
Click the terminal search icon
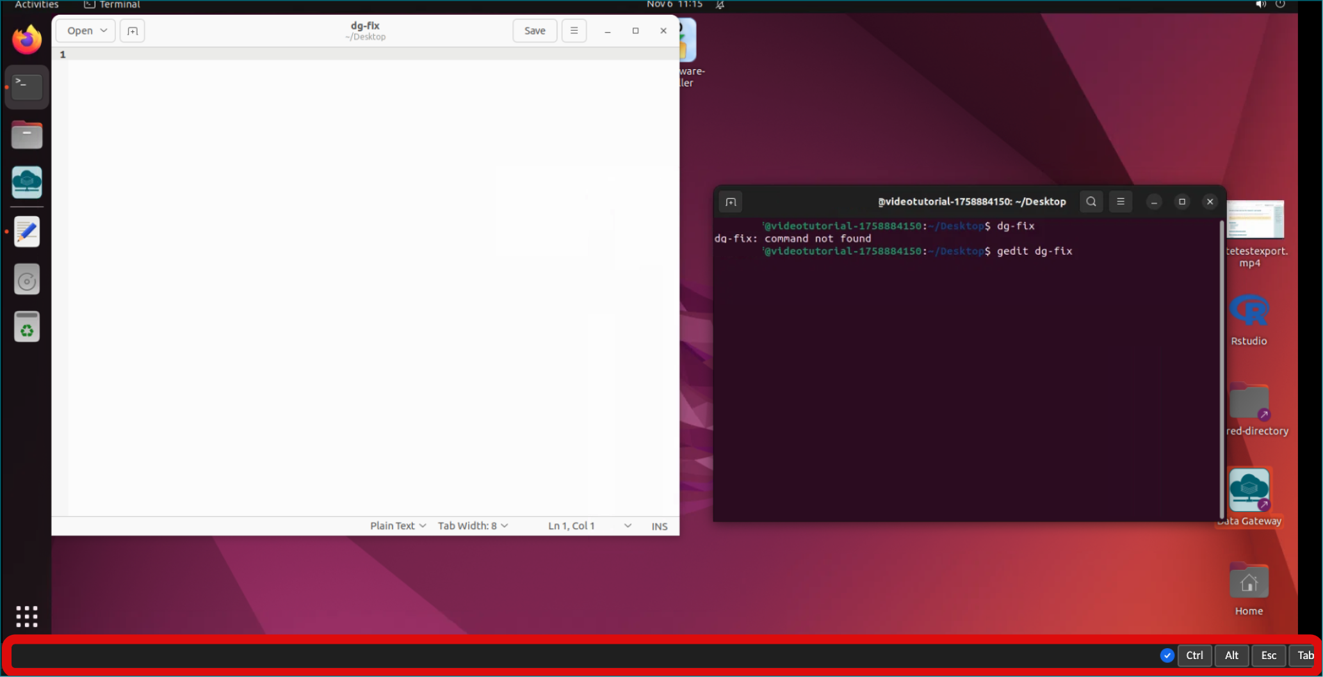1091,202
